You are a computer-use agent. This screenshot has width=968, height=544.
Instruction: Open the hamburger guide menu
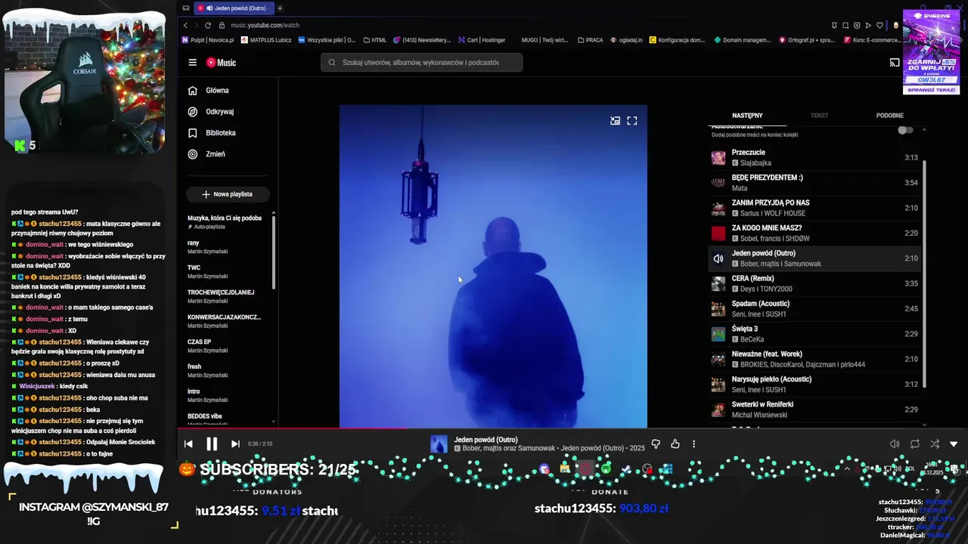[x=193, y=63]
